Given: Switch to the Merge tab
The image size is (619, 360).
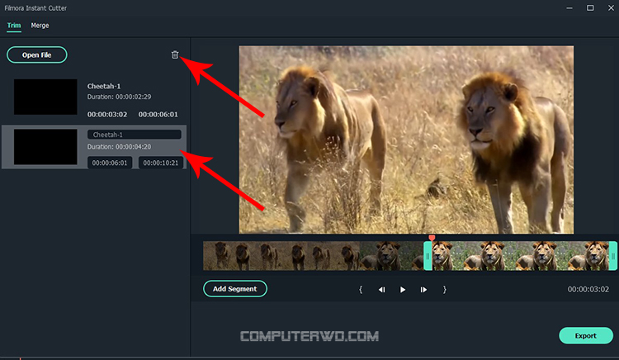Looking at the screenshot, I should point(40,26).
